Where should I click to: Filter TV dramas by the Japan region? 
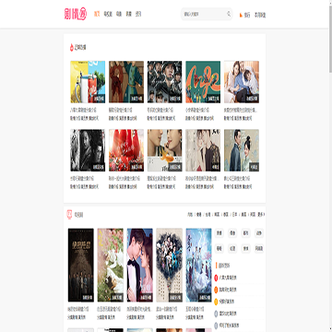pos(235,214)
